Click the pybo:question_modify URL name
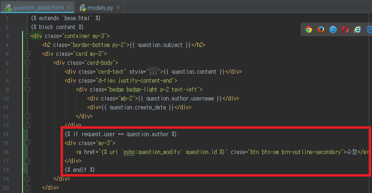 [x=152, y=152]
